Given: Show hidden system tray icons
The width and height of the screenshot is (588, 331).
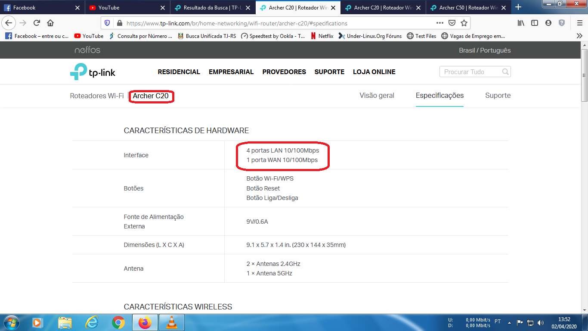Looking at the screenshot, I should coord(509,322).
